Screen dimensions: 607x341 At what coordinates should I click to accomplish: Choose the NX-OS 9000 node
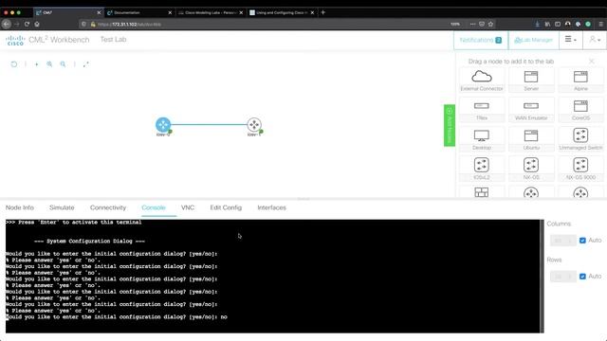(580, 169)
